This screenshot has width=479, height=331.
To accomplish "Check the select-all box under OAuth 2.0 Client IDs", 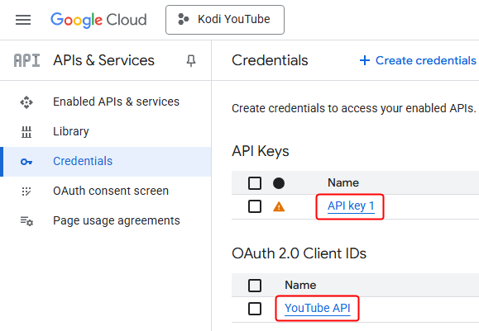I will pos(255,286).
